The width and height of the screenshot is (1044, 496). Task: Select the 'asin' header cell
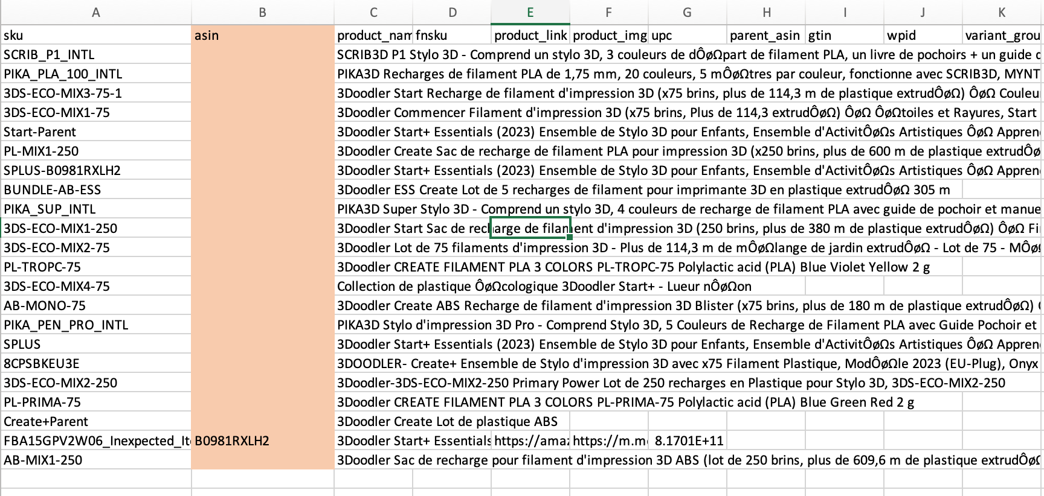tap(262, 36)
